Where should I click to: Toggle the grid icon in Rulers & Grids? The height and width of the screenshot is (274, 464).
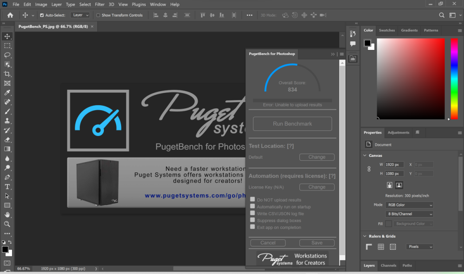click(x=381, y=247)
